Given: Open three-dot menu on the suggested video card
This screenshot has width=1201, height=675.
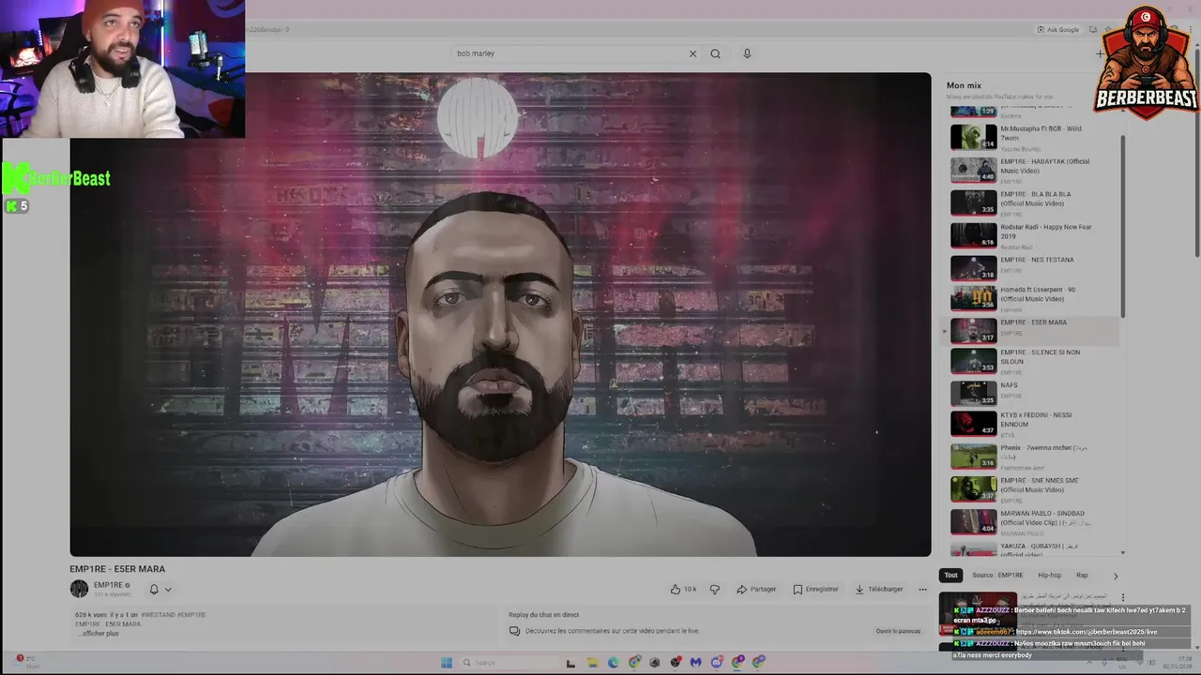Looking at the screenshot, I should point(1122,597).
